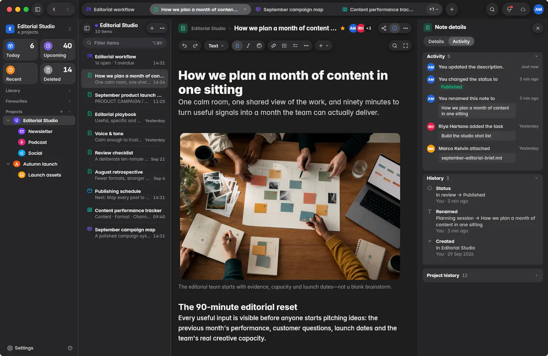
Task: Open the September campaign map tab
Action: [x=293, y=9]
